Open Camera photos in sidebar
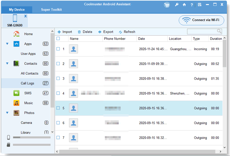The image size is (230, 156). coord(26,123)
